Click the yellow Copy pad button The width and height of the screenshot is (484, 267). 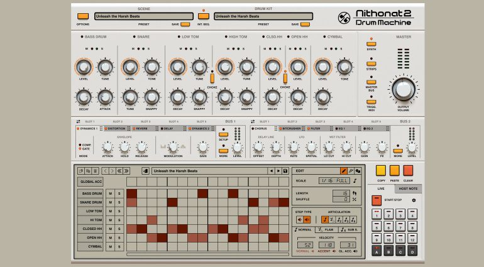(x=381, y=170)
